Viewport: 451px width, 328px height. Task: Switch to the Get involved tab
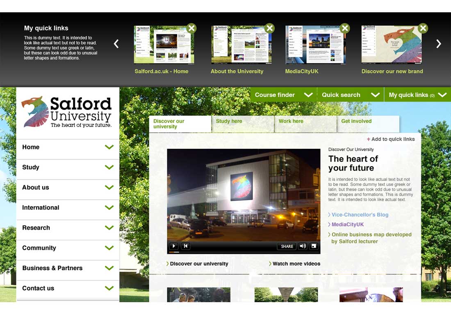[368, 124]
